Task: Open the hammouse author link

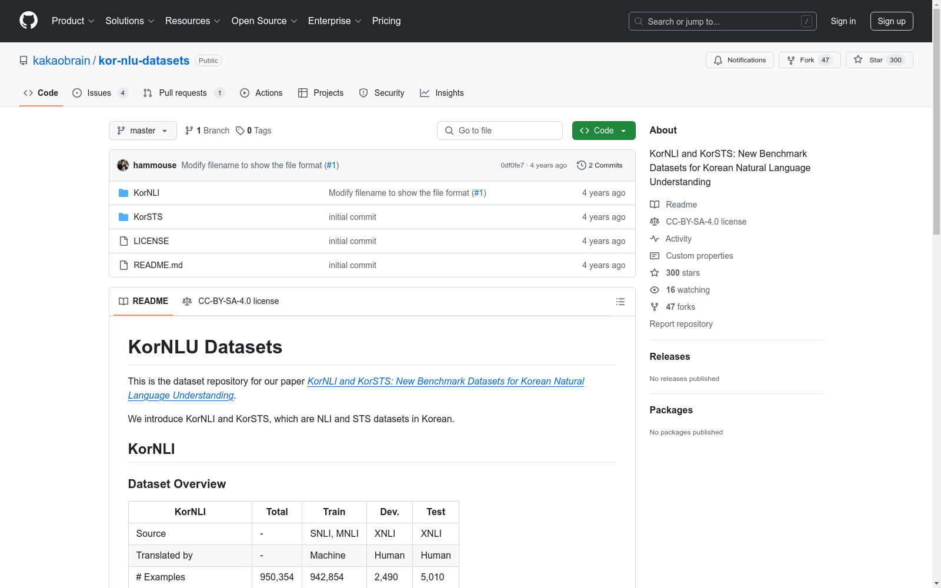Action: [155, 165]
